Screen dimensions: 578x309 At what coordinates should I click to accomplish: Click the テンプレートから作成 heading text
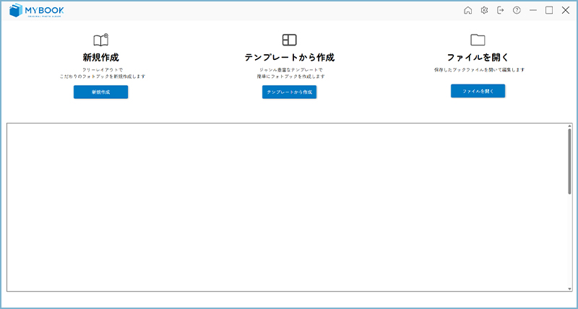point(290,58)
